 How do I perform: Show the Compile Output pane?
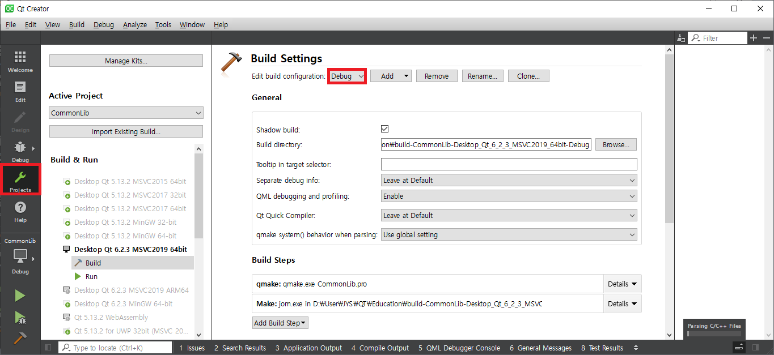(x=380, y=348)
